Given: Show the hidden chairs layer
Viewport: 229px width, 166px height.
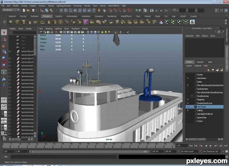Looking at the screenshot, I should (x=188, y=121).
